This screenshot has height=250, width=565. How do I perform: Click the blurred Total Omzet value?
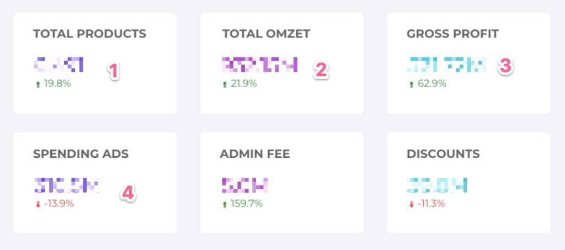(x=259, y=65)
